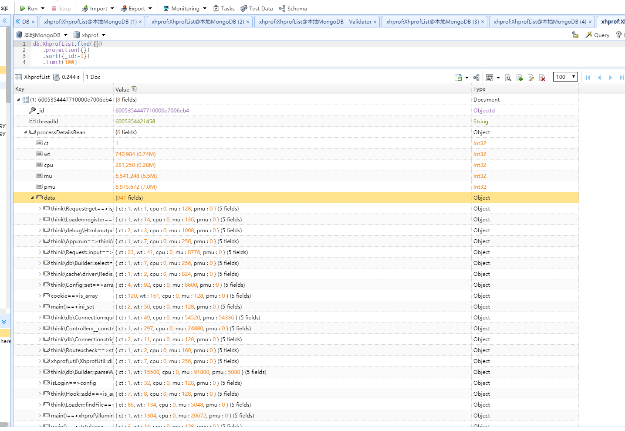Image resolution: width=625 pixels, height=431 pixels.
Task: Click the left sidebar vertical scrollbar
Action: pyautogui.click(x=8, y=65)
